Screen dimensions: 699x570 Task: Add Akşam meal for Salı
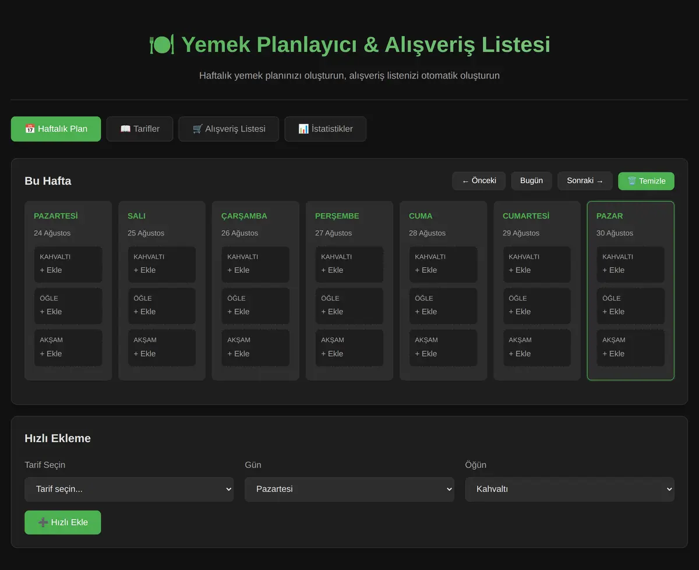coord(162,348)
